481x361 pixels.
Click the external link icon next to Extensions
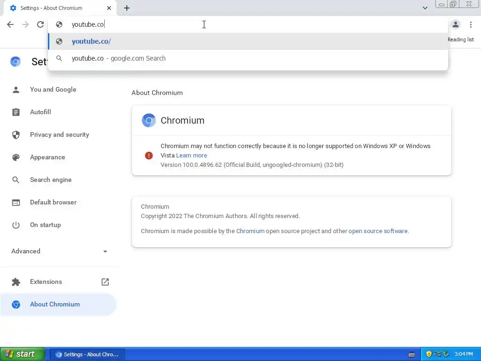[x=105, y=282]
